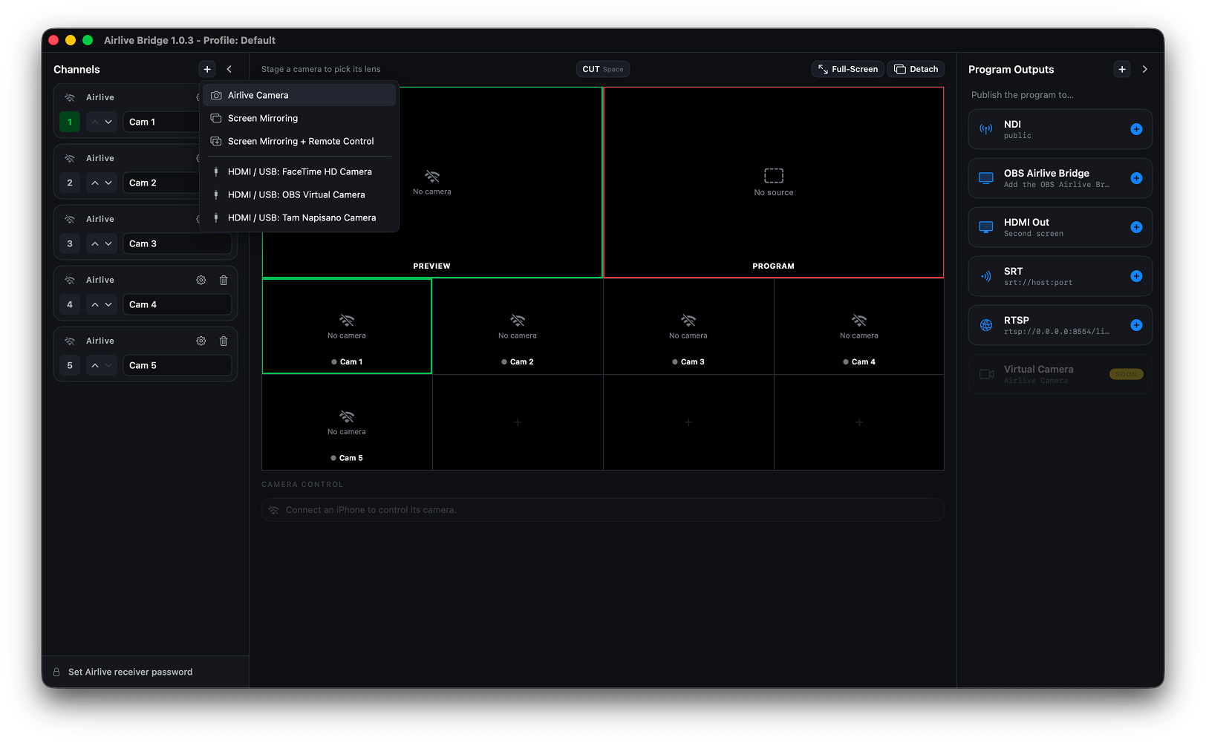Delete channel 4 with trash icon
Screen dimensions: 1206x743
(x=224, y=280)
